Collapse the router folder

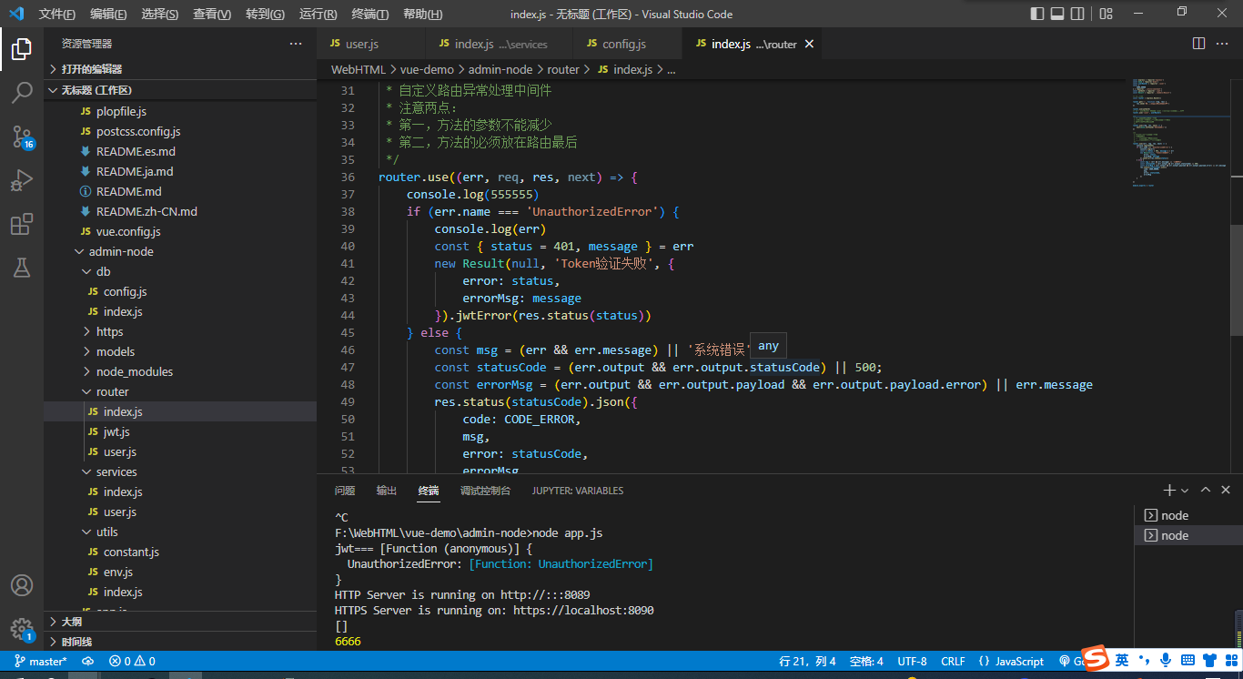tap(180, 391)
